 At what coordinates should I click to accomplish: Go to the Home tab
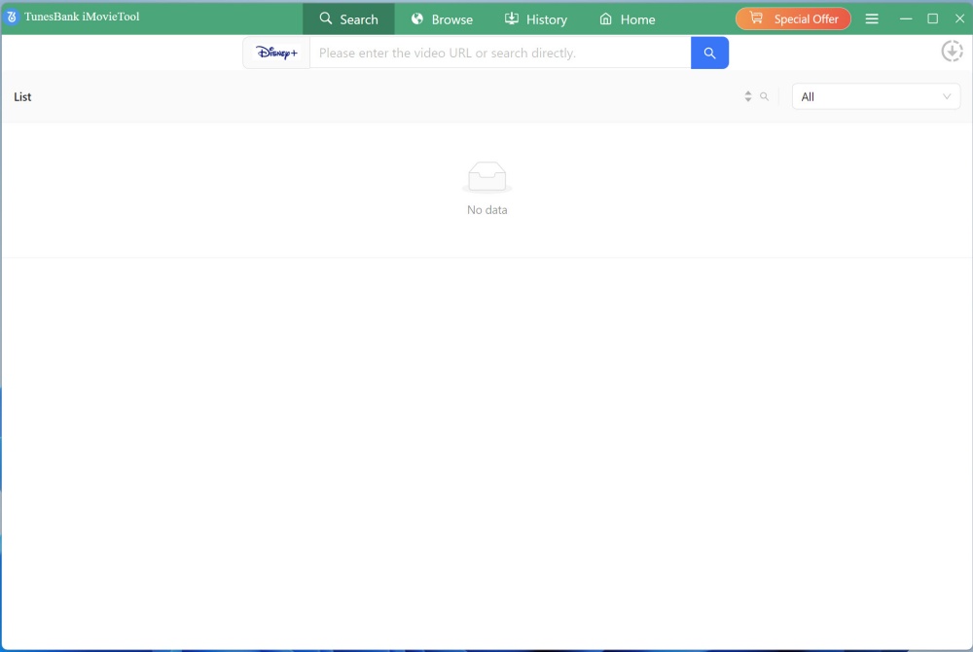click(x=627, y=19)
